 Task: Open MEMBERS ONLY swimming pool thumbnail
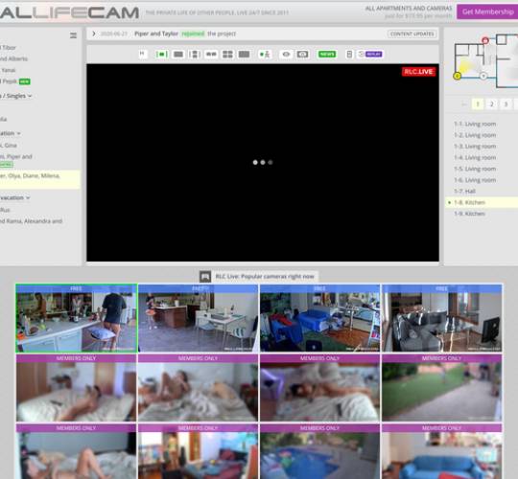[319, 451]
